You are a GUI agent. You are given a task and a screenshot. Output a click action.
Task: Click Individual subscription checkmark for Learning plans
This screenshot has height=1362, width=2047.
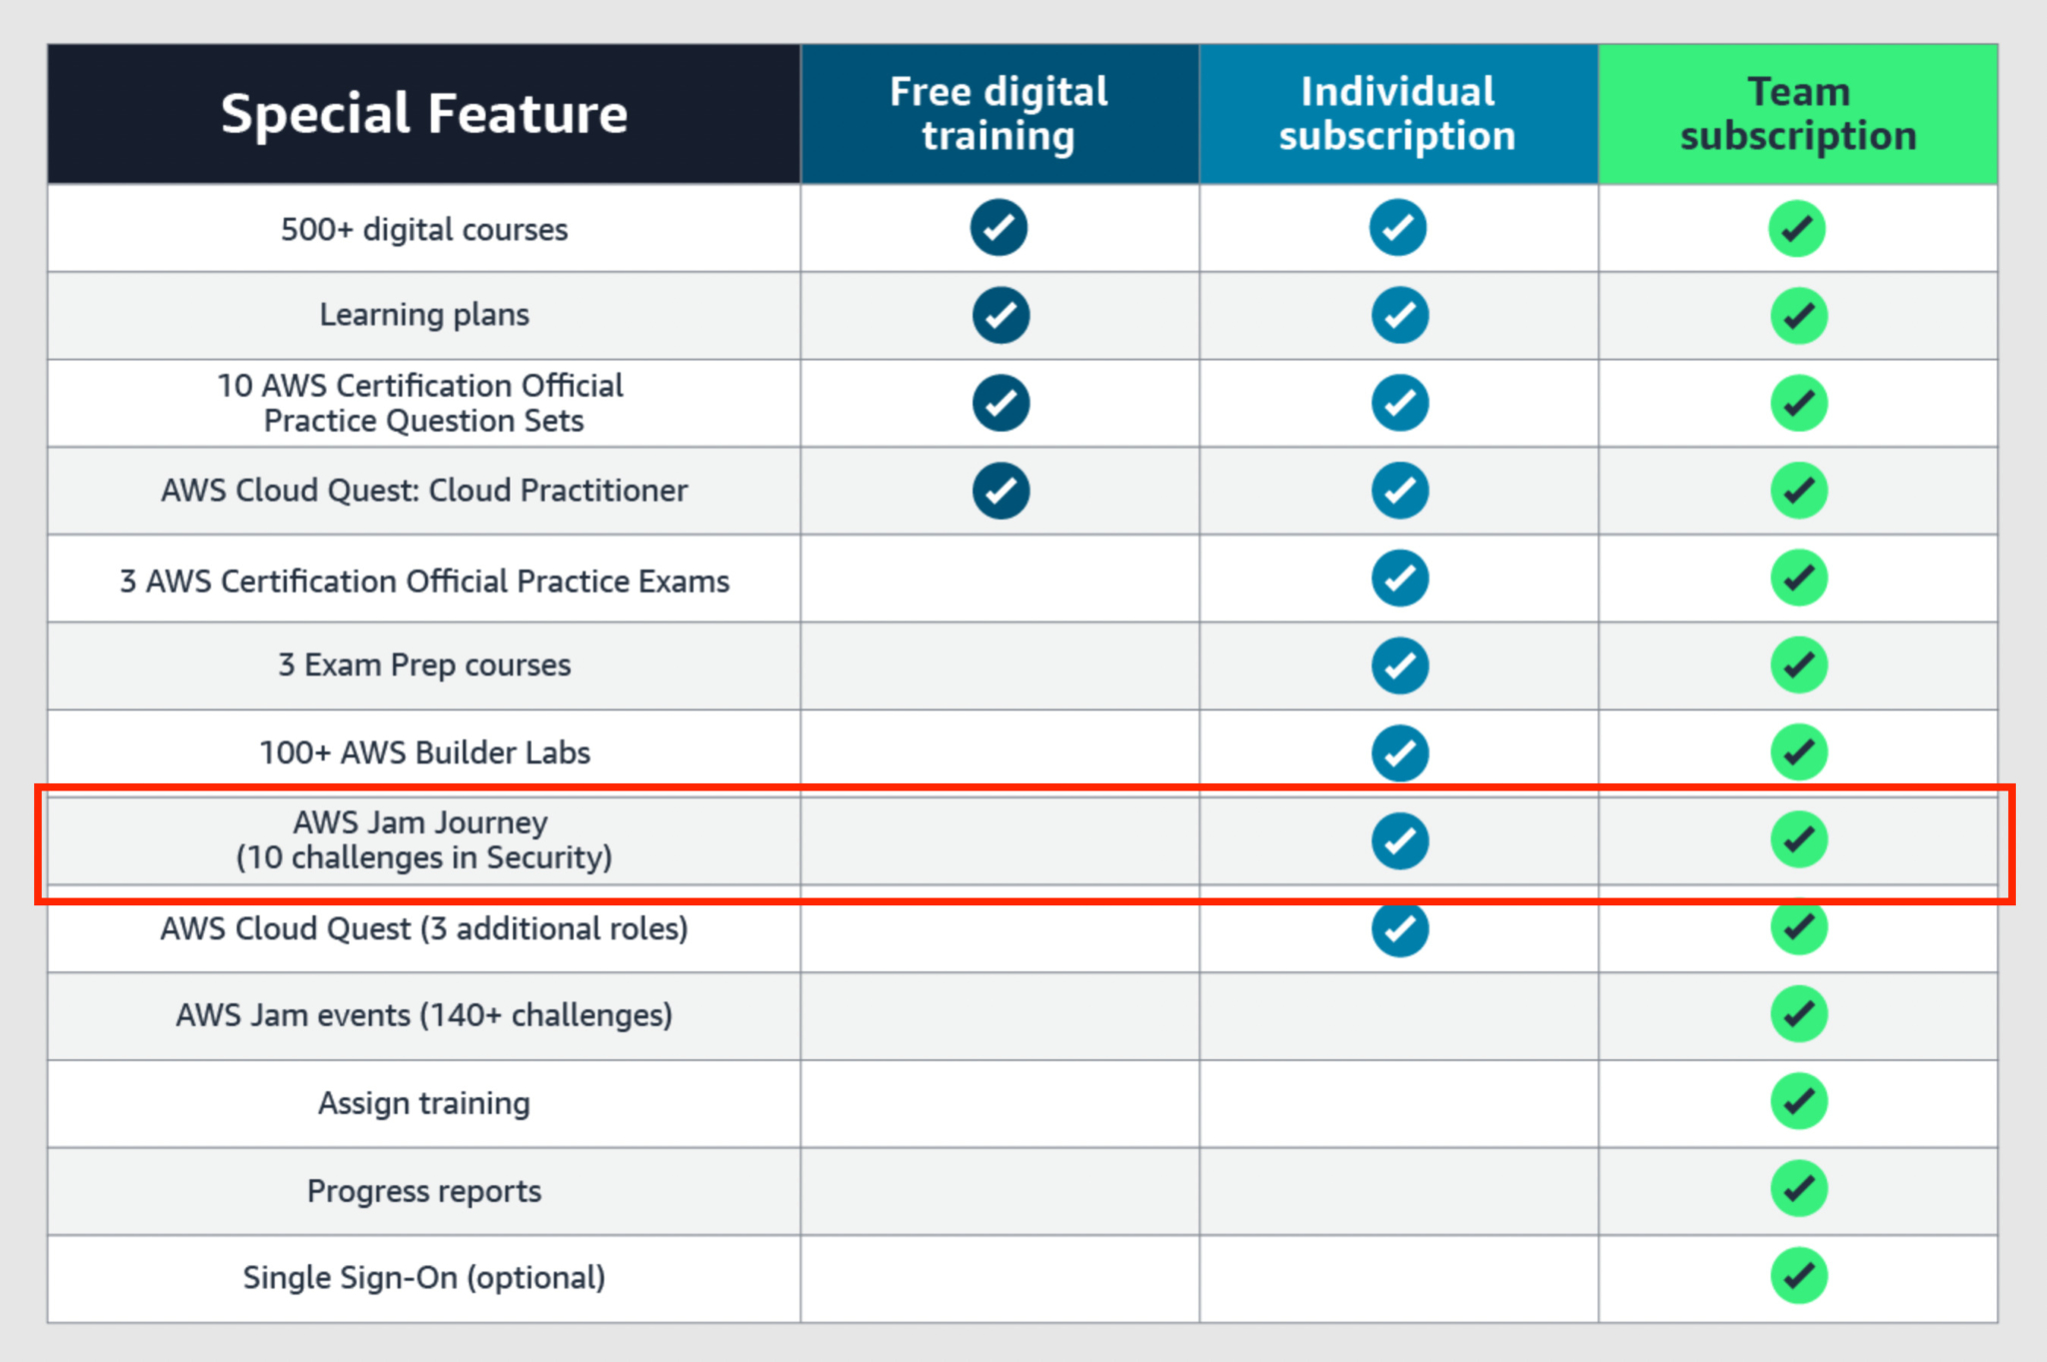click(1399, 316)
